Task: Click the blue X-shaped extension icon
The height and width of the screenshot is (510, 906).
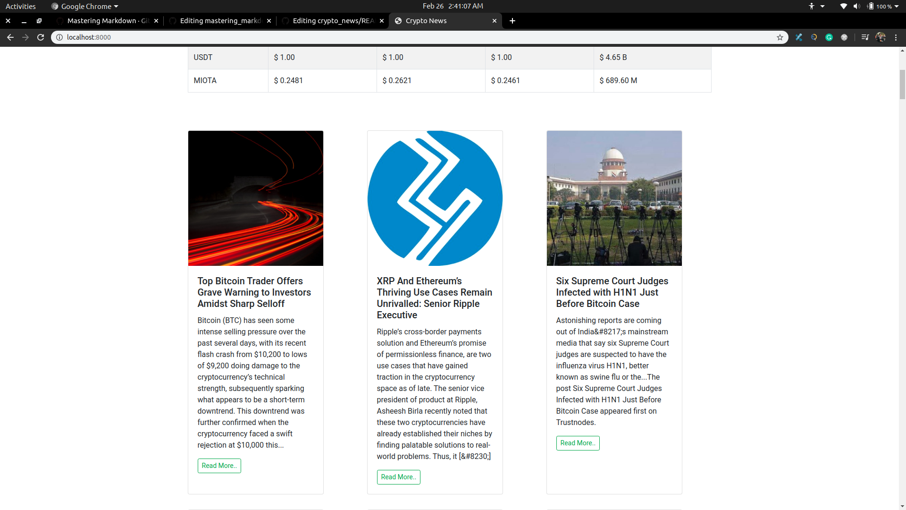Action: coord(799,37)
